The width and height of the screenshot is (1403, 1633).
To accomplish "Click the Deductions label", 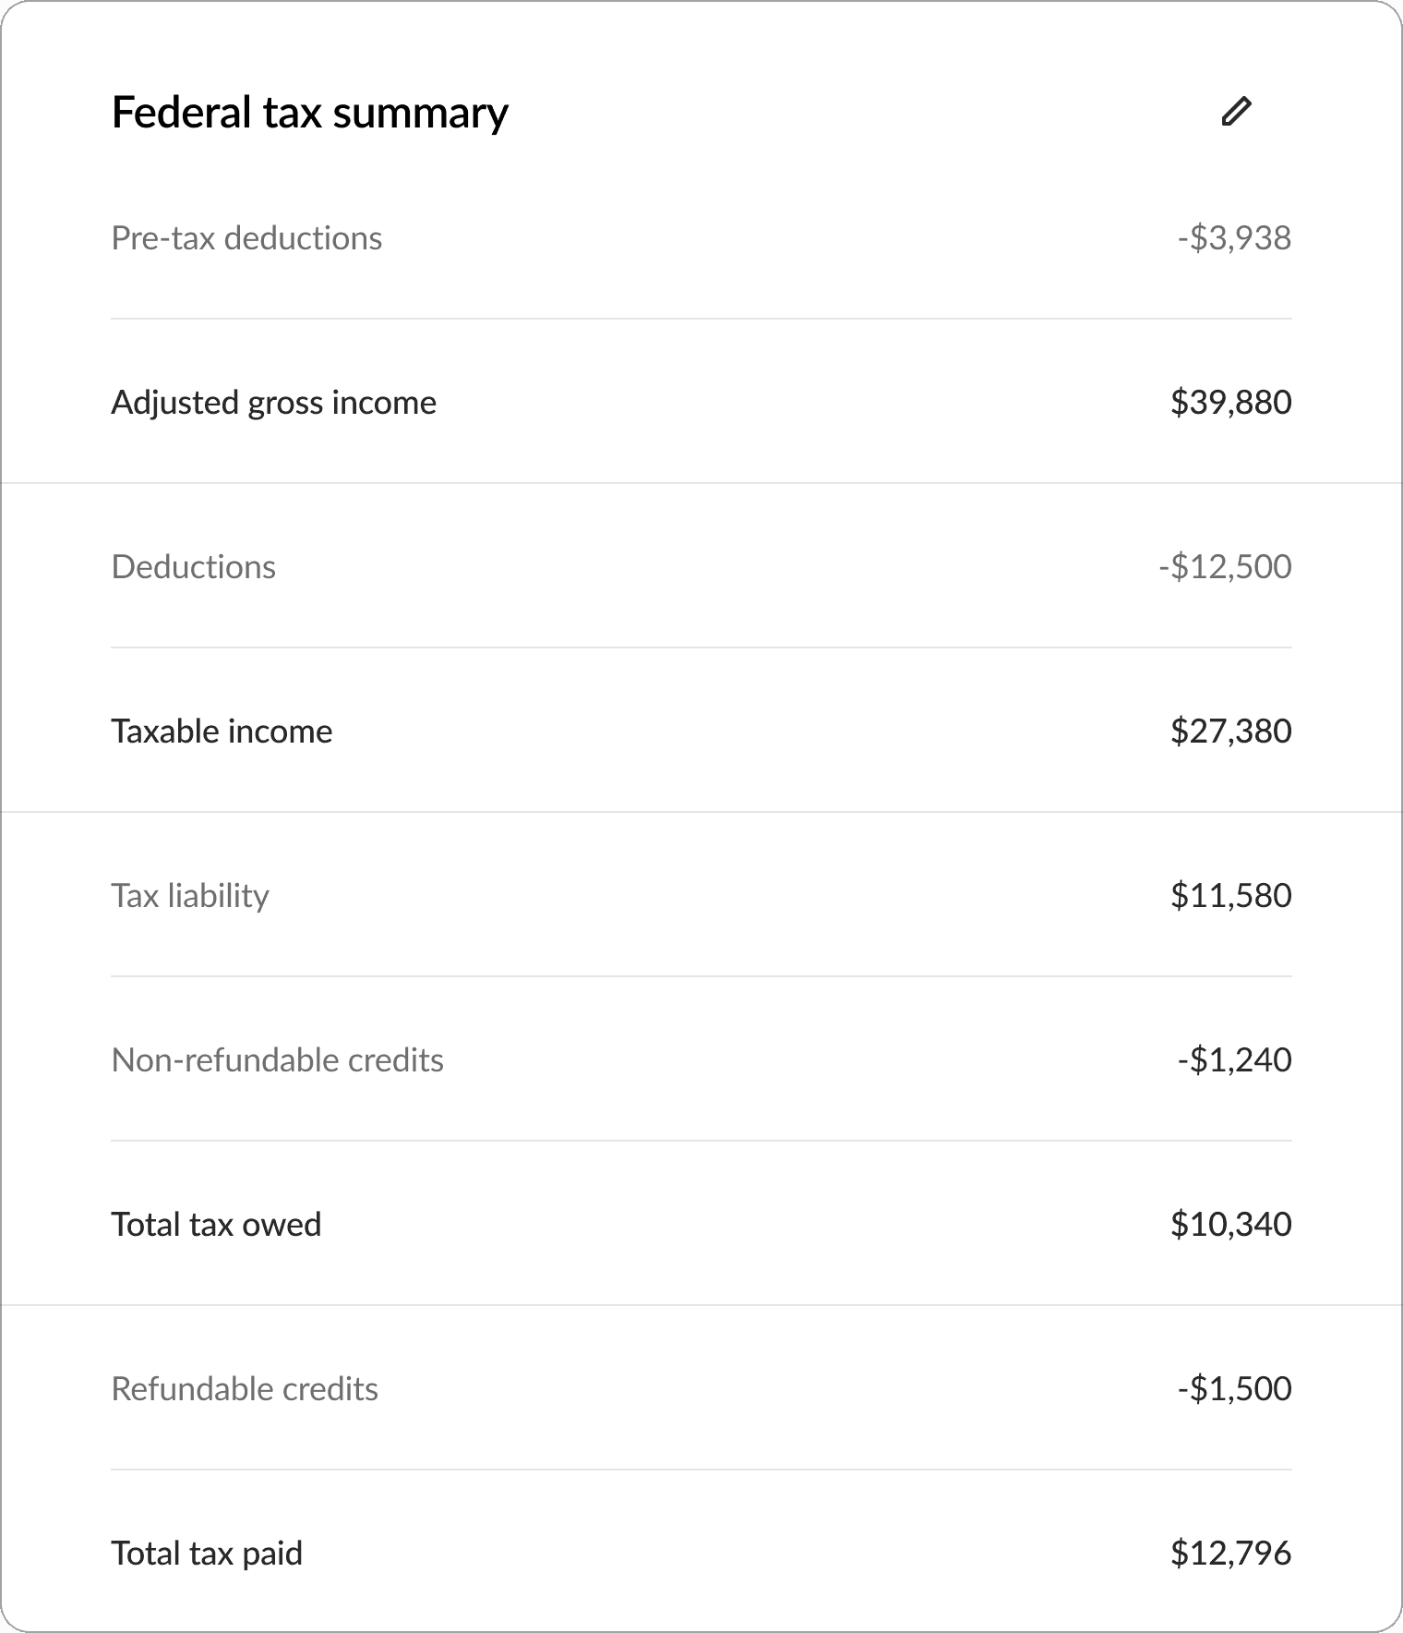I will tap(194, 566).
